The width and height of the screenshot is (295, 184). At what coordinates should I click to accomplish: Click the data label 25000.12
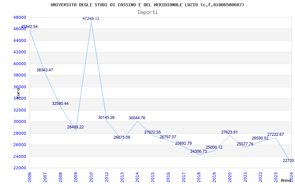214,148
